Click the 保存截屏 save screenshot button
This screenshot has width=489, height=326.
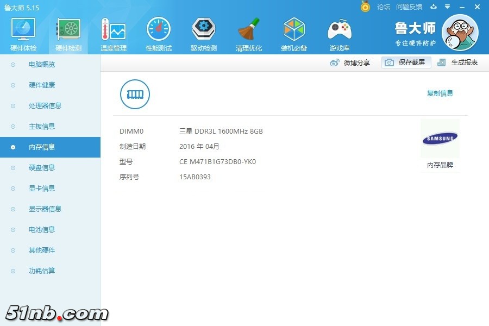coord(406,62)
